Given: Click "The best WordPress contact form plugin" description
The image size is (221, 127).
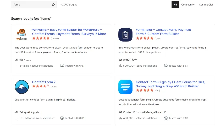Looking at the screenshot, I should point(59,50).
